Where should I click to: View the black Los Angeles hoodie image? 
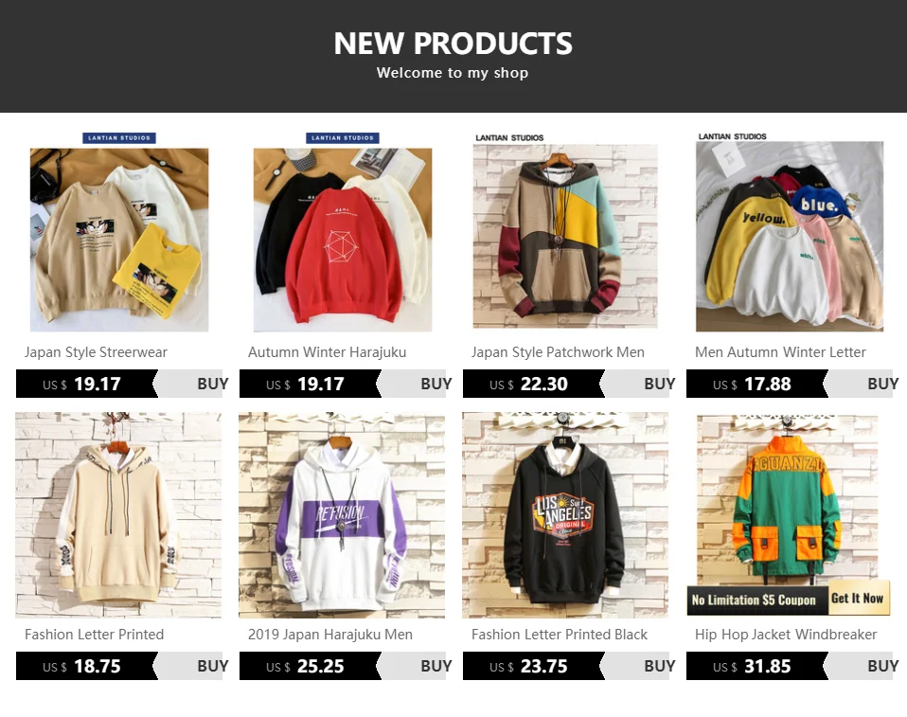(565, 515)
